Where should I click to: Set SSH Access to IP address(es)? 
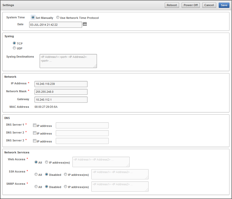(65, 174)
